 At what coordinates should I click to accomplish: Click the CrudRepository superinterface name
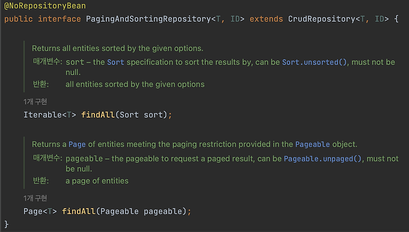point(322,19)
